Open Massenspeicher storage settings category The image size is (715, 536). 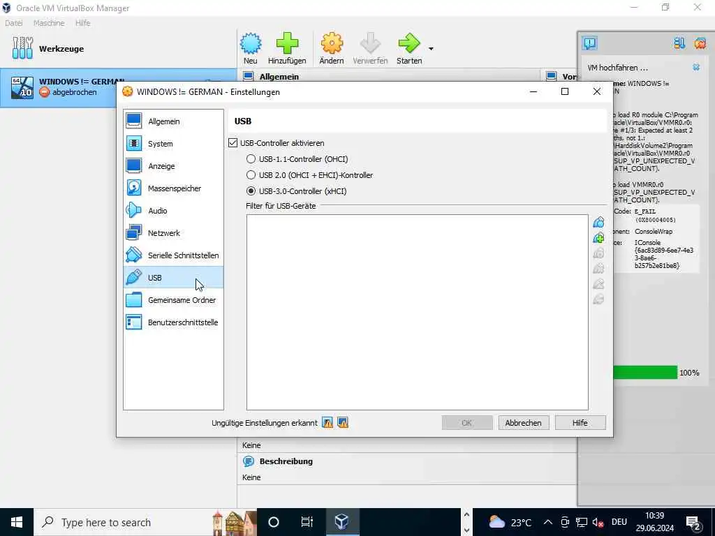click(x=173, y=188)
